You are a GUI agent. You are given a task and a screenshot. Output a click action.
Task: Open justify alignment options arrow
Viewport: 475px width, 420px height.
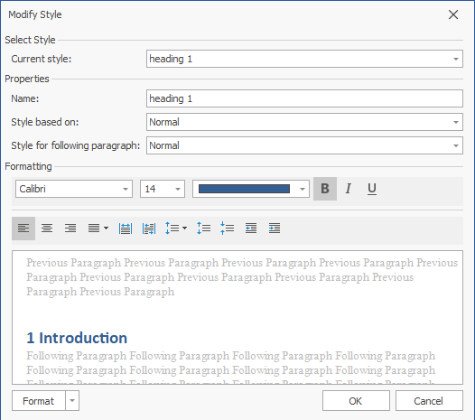click(x=106, y=229)
